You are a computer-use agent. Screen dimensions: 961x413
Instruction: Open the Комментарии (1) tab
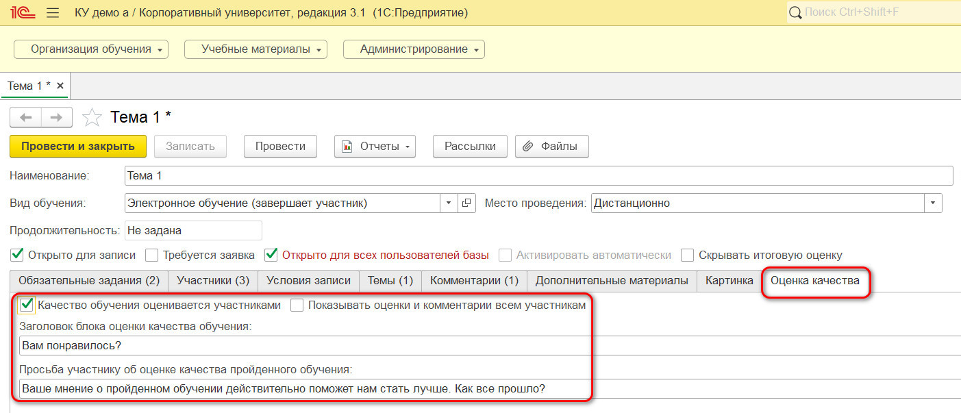click(x=474, y=281)
